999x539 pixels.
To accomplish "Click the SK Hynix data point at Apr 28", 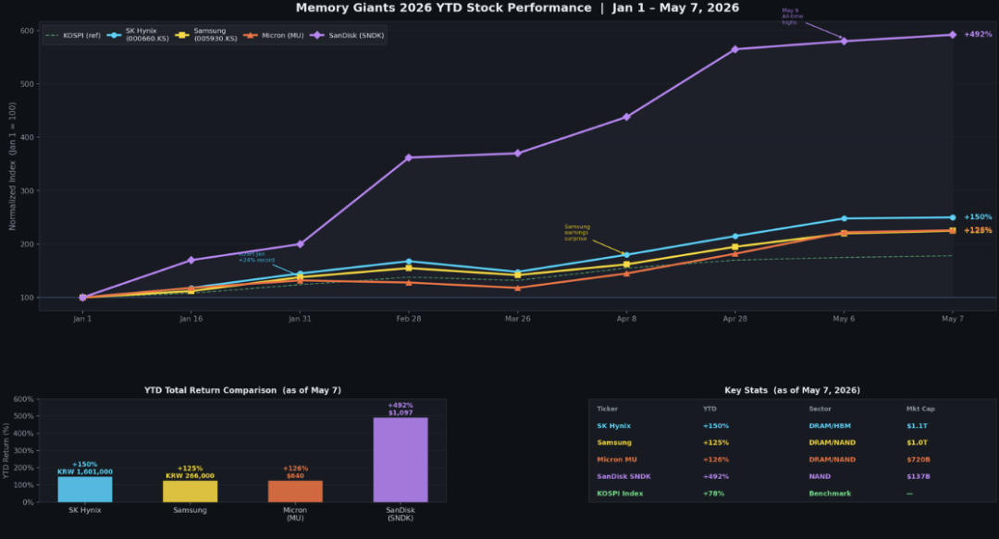I will [x=734, y=237].
